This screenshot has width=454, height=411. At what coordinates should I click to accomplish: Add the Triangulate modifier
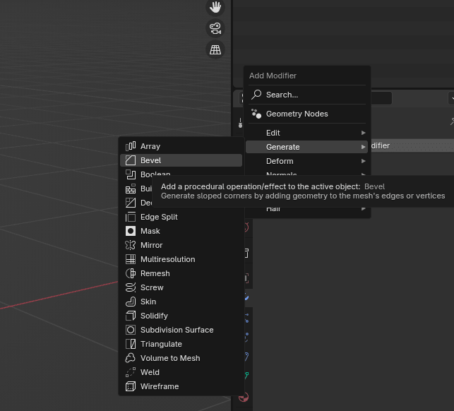point(161,344)
